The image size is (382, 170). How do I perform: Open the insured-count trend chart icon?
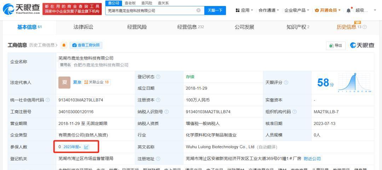pyautogui.click(x=87, y=147)
